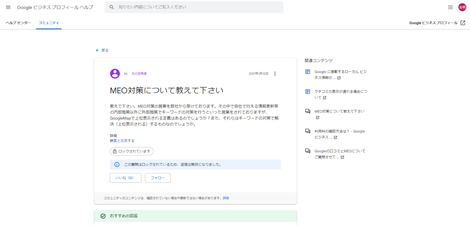Open related link Google に掲載するローカル ビジネス情報
The height and width of the screenshot is (225, 470).
pyautogui.click(x=341, y=75)
